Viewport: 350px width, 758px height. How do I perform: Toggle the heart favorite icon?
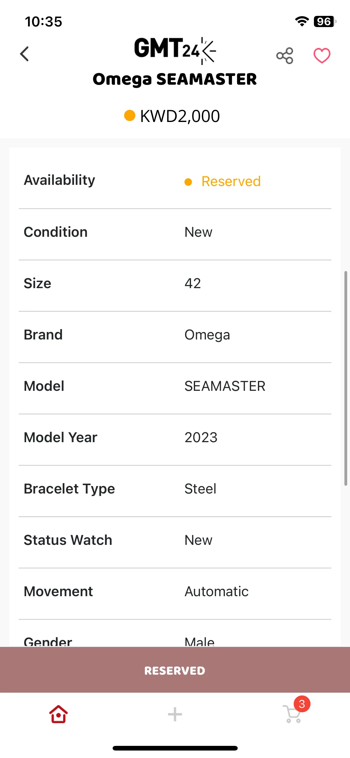(x=322, y=56)
